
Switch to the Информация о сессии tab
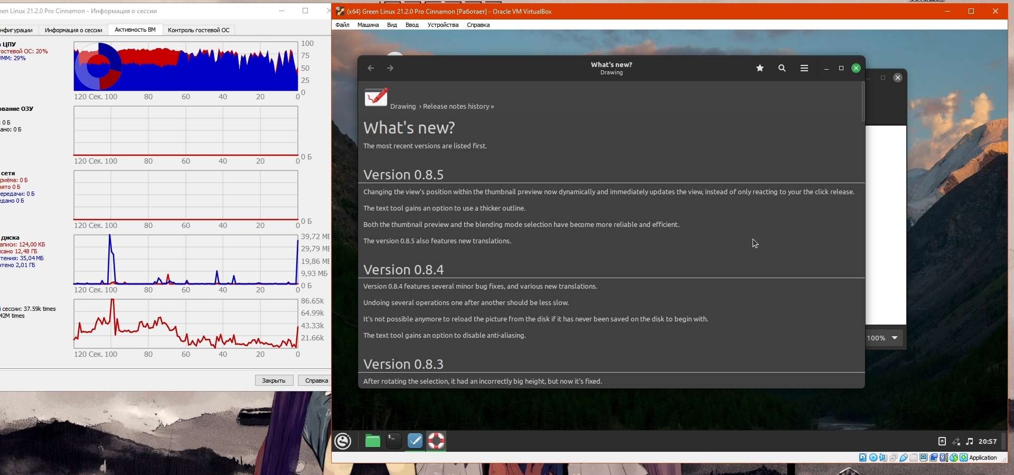click(x=73, y=30)
